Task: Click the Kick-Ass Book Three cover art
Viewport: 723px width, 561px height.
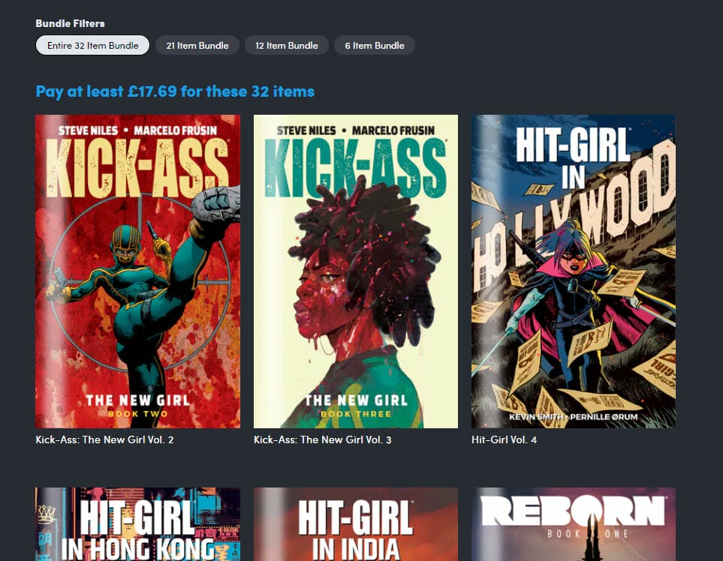Action: coord(355,271)
